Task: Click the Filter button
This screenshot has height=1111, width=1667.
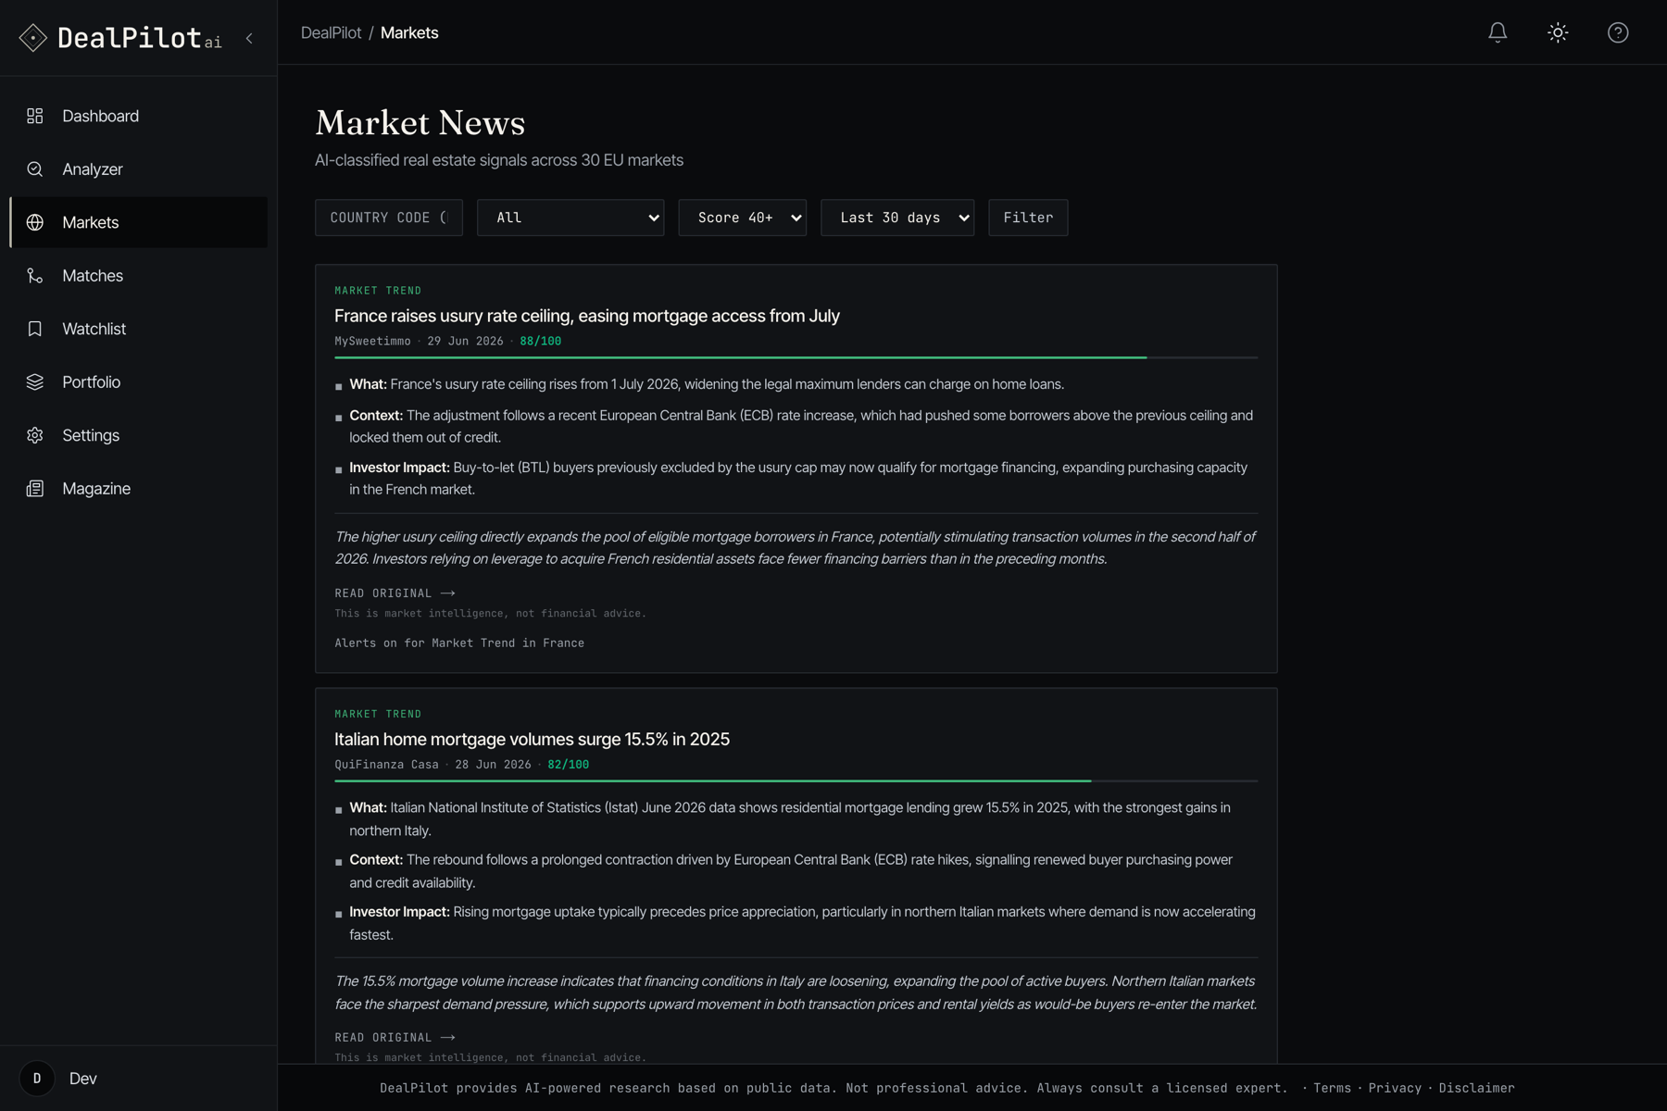Action: [1028, 218]
